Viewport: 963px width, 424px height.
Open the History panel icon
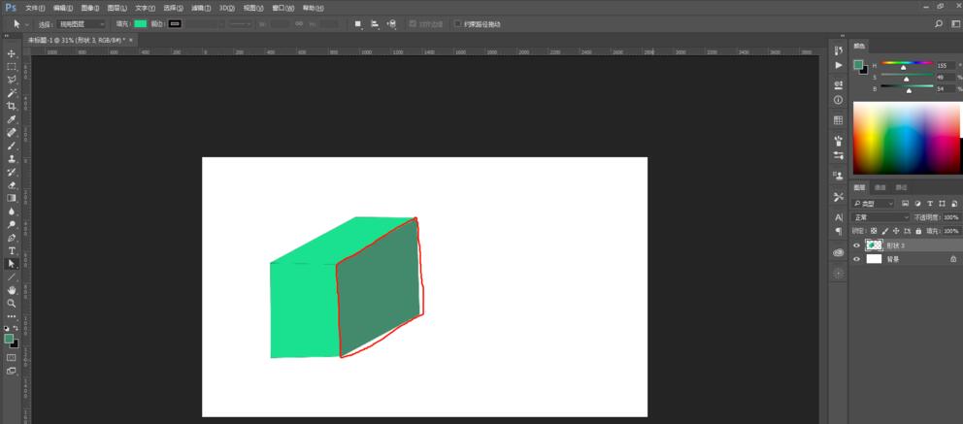tap(838, 49)
